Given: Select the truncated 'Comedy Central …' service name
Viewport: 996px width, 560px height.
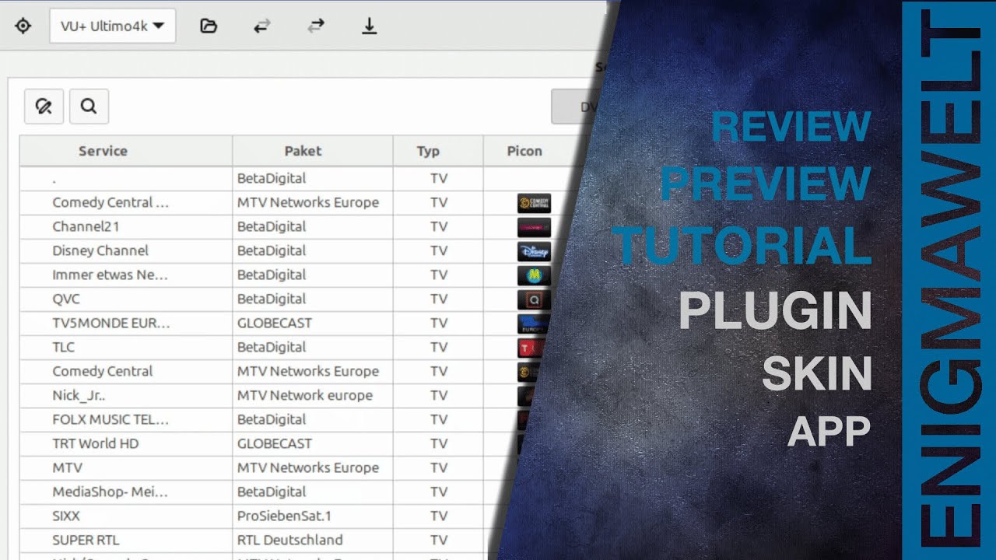Looking at the screenshot, I should 110,202.
